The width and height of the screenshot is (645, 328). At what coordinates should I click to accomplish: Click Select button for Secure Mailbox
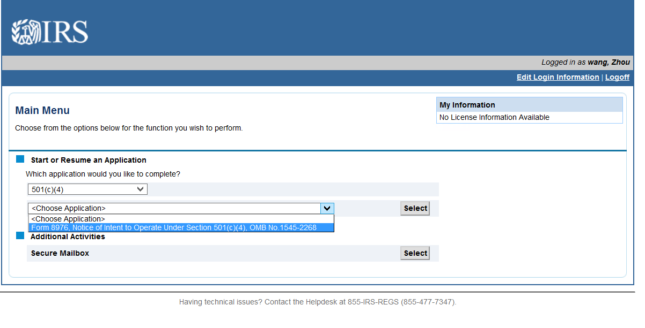(x=415, y=254)
